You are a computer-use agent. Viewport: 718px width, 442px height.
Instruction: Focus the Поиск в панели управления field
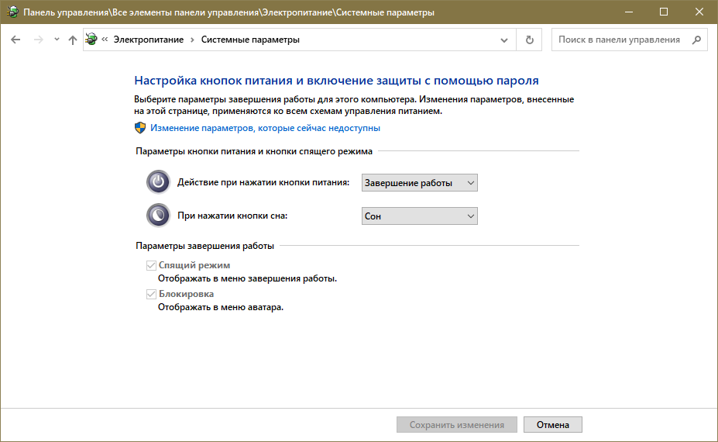pyautogui.click(x=619, y=40)
